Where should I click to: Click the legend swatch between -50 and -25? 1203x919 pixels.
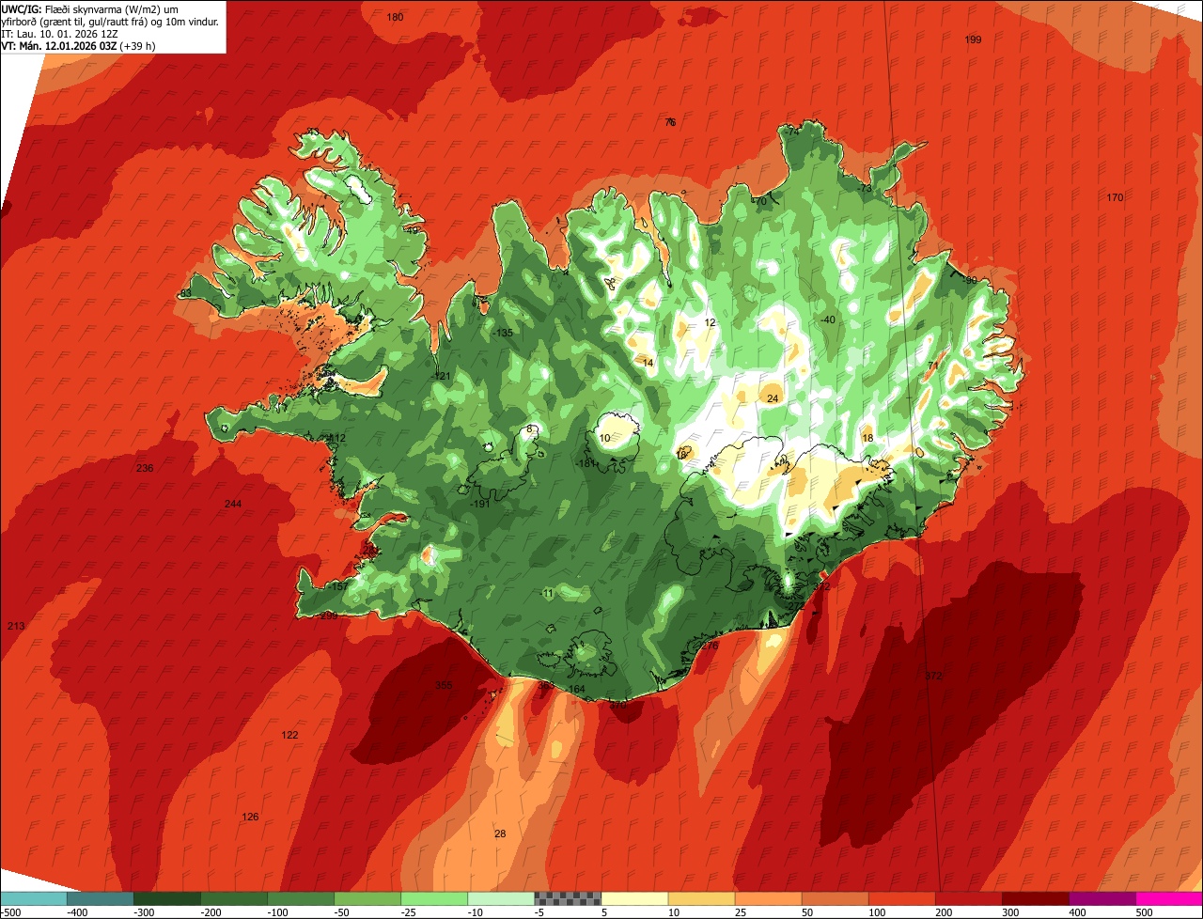coord(367,897)
